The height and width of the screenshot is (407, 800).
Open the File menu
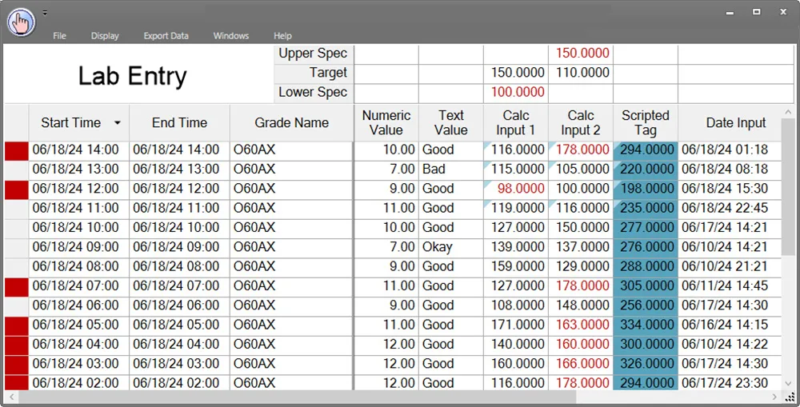59,36
